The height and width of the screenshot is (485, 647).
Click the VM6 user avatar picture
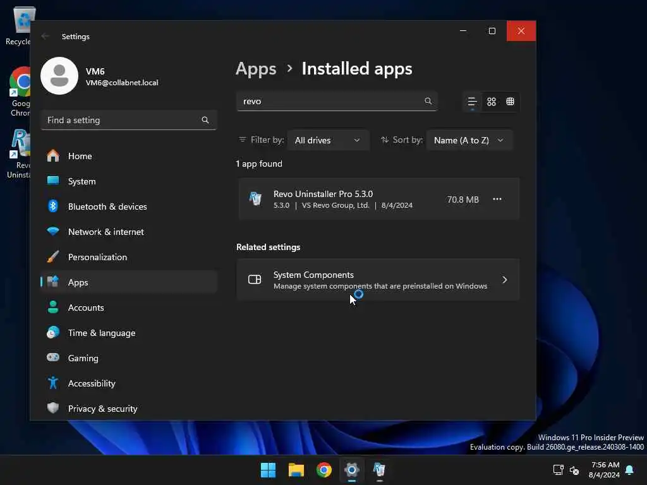tap(59, 76)
